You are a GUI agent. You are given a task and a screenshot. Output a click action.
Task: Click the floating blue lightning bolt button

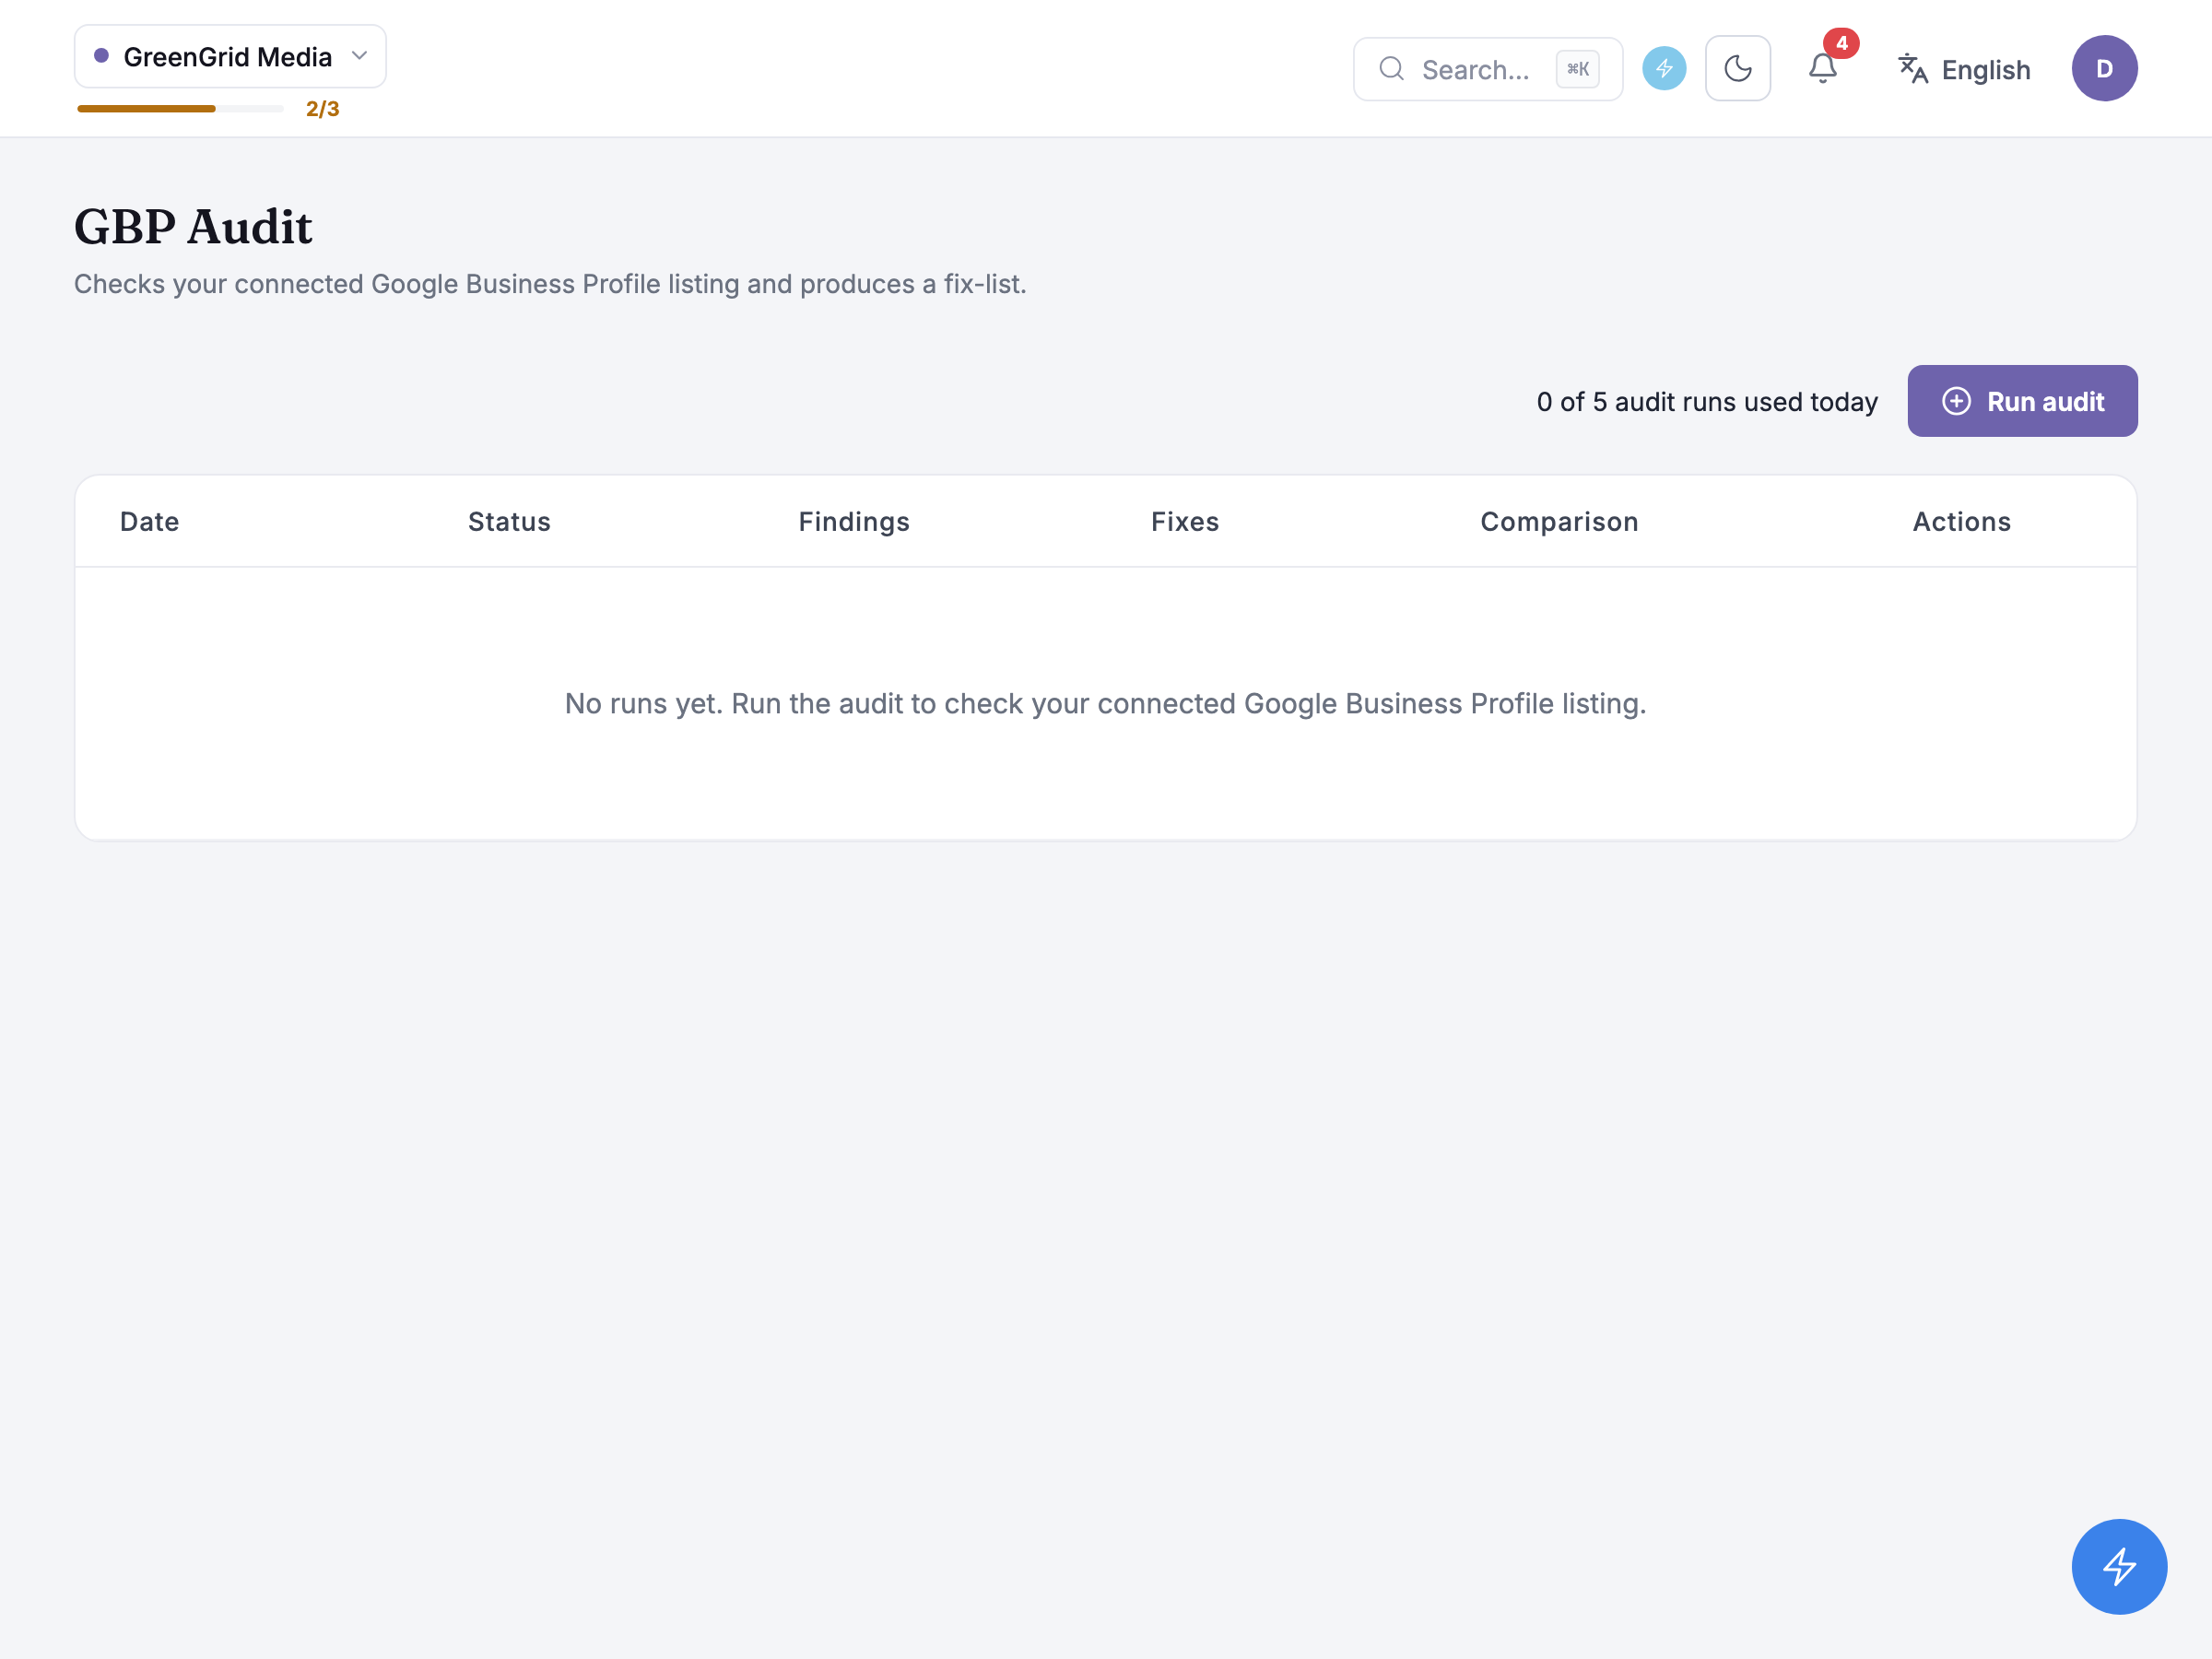pos(2119,1566)
